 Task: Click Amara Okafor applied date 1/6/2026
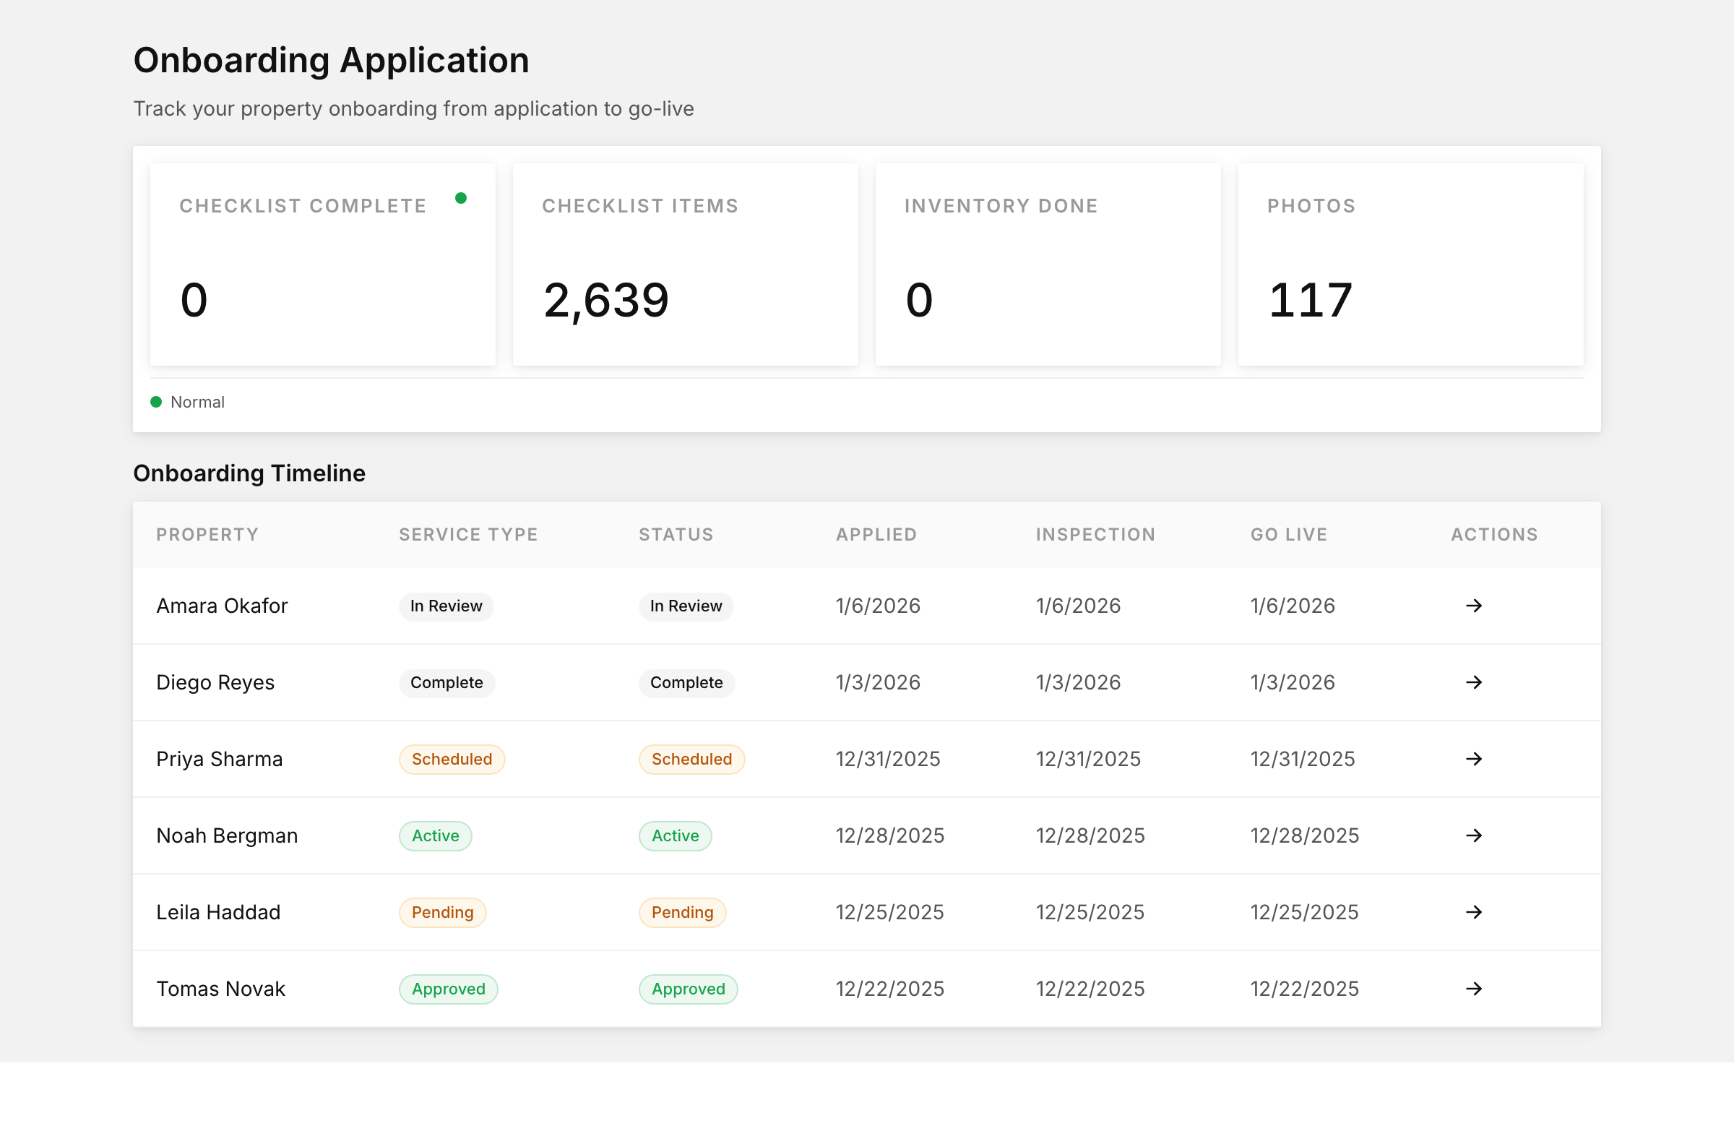pyautogui.click(x=878, y=606)
